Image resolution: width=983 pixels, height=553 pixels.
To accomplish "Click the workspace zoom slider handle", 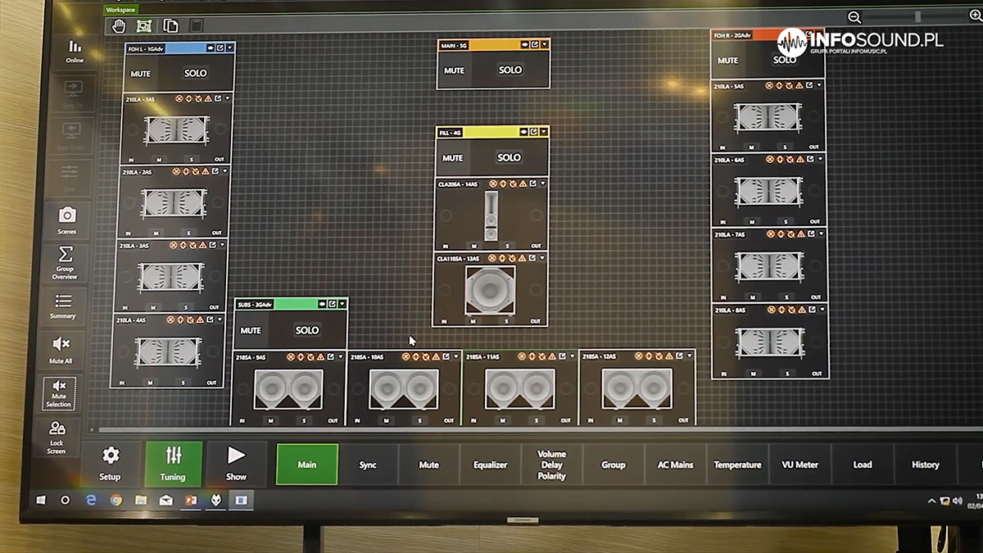I will (918, 16).
